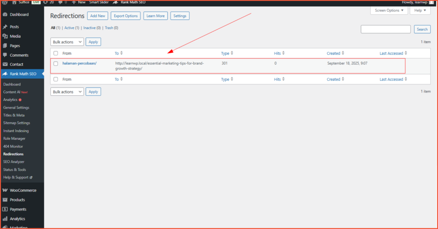Toggle select-all checkbox in table header

pyautogui.click(x=56, y=53)
